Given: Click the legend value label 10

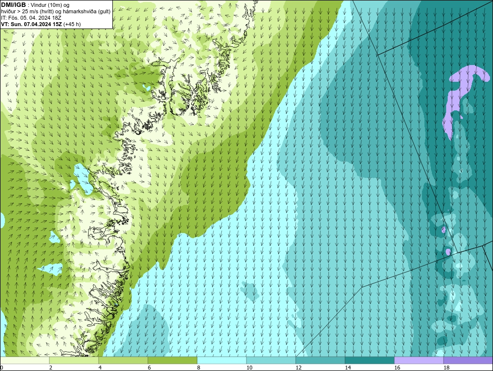Looking at the screenshot, I should [x=249, y=368].
